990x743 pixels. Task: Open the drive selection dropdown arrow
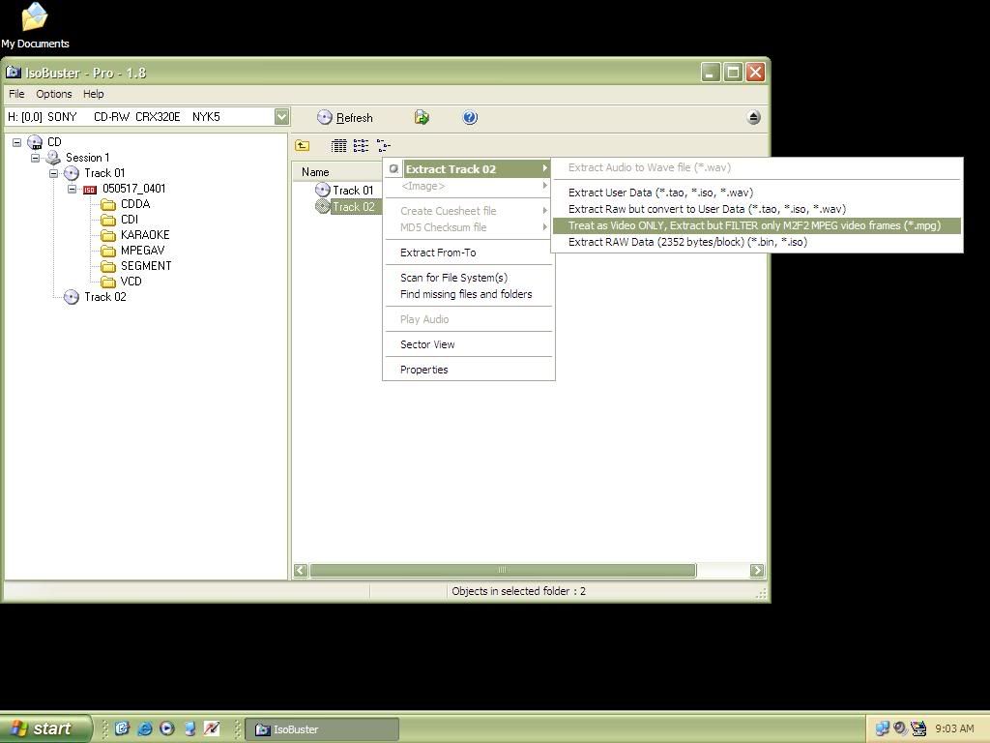pos(281,117)
